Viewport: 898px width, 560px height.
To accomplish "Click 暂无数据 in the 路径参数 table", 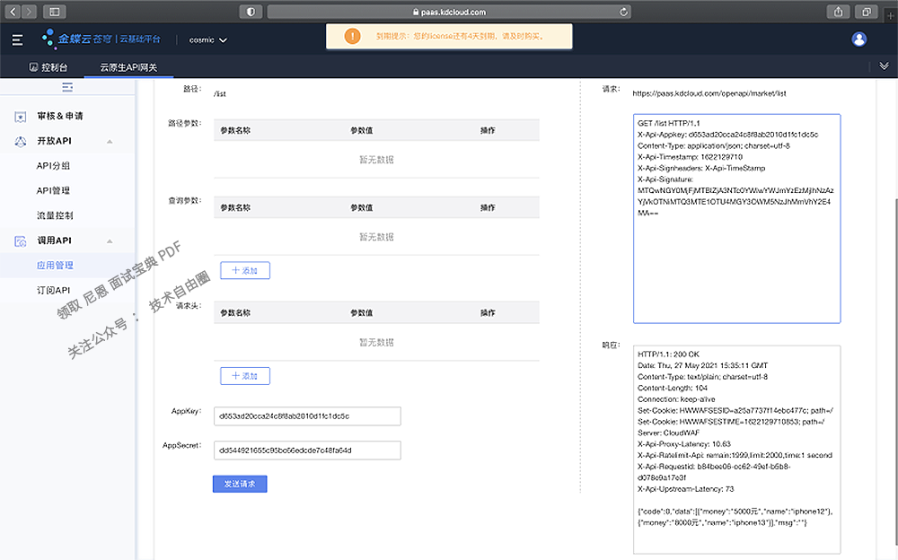I will tap(376, 160).
